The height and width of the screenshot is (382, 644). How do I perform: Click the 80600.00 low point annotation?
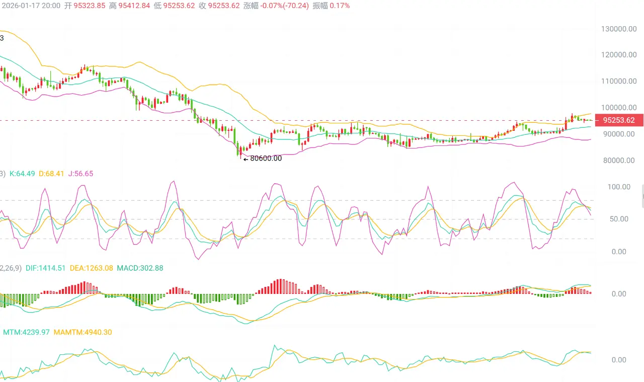263,158
